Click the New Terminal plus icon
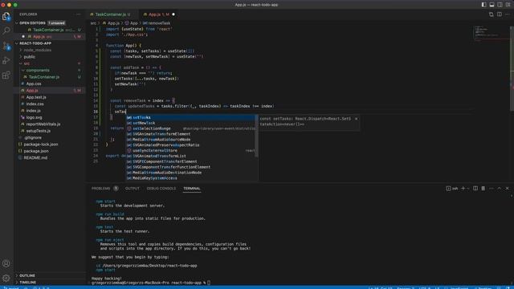The width and height of the screenshot is (514, 289). click(x=463, y=189)
